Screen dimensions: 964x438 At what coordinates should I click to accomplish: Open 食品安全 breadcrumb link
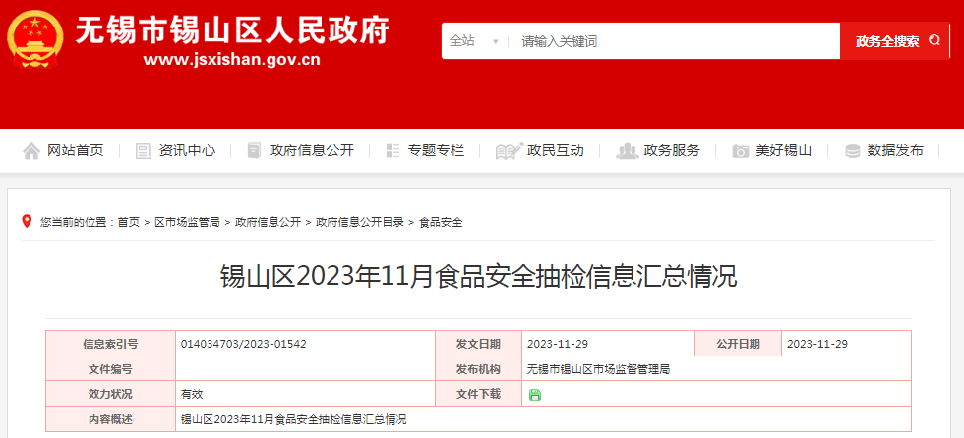point(441,223)
